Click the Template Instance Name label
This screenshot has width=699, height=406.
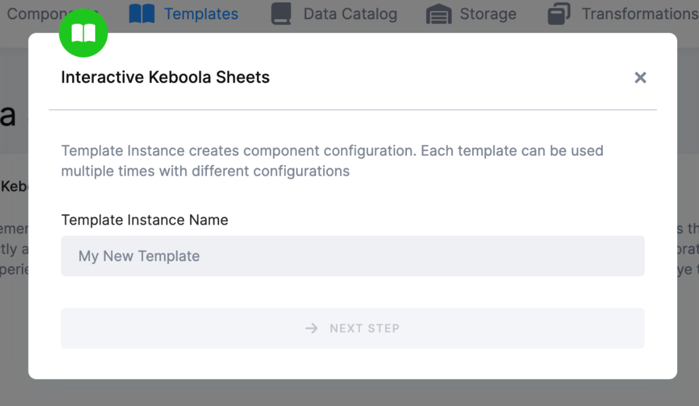pos(145,220)
